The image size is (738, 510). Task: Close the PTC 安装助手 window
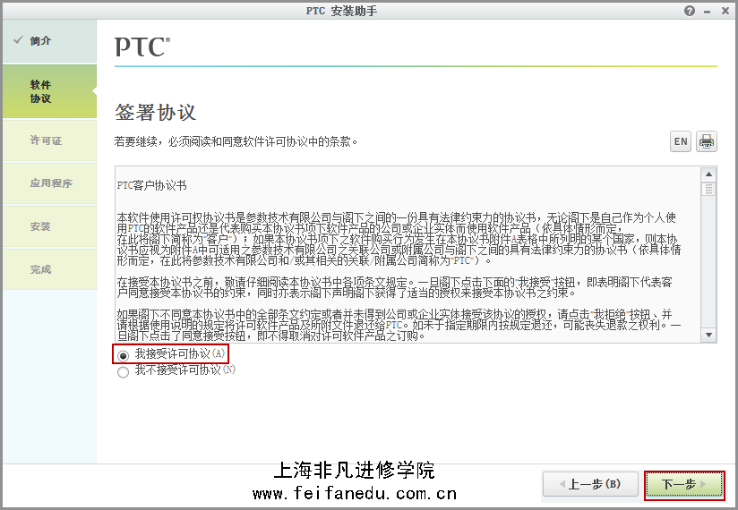725,11
